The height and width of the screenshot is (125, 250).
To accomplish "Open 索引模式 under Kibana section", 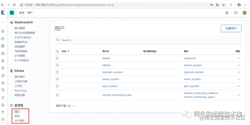I will (x=20, y=77).
